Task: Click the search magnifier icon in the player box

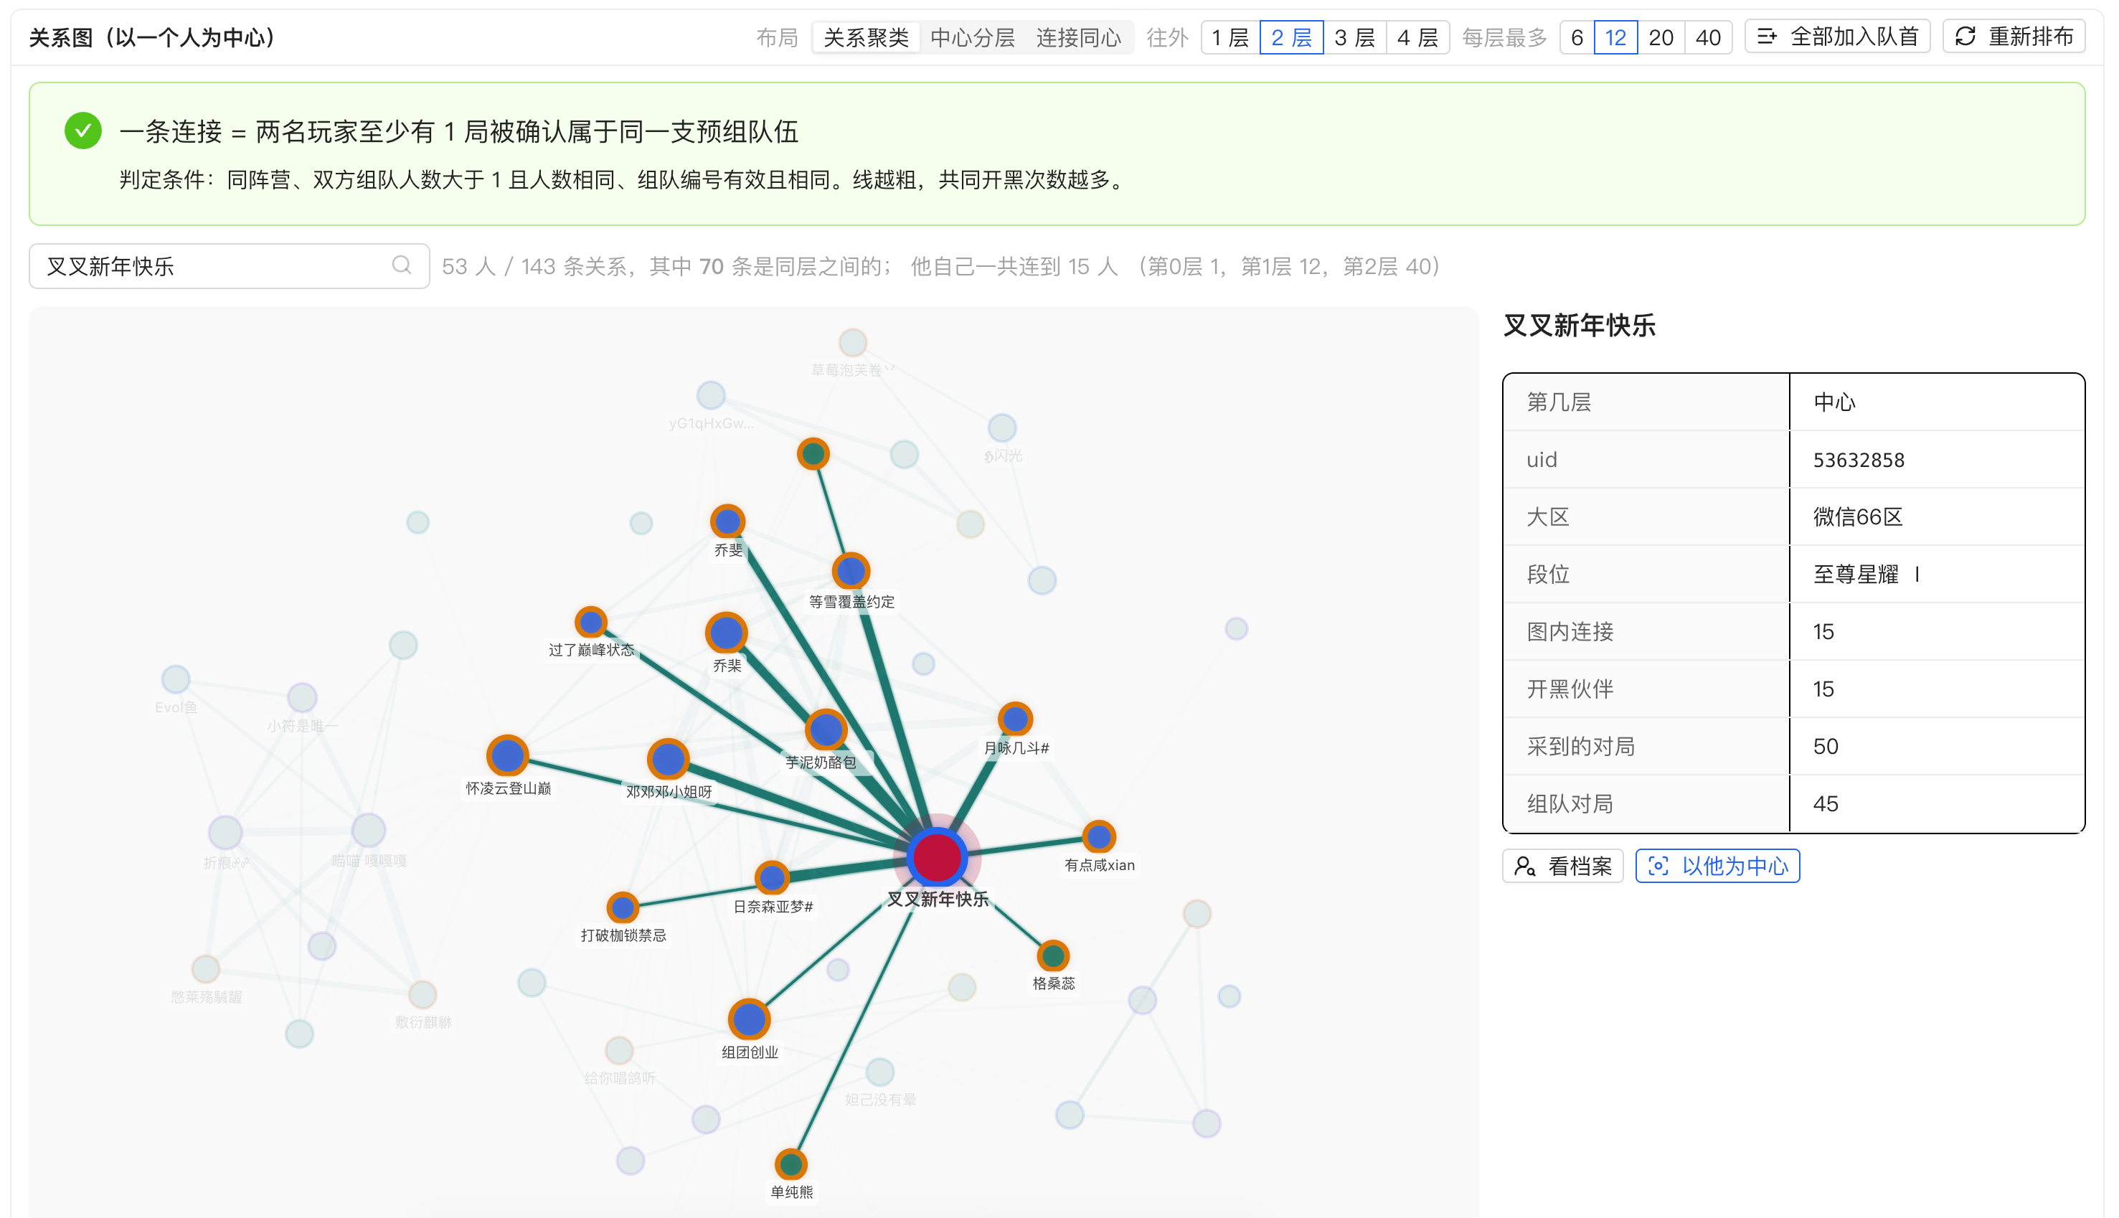Action: [x=402, y=266]
